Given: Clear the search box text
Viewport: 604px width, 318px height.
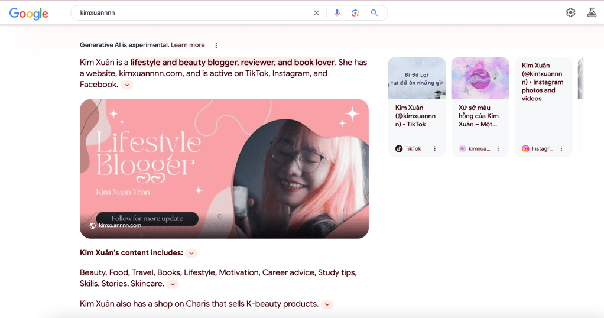Looking at the screenshot, I should click(316, 13).
